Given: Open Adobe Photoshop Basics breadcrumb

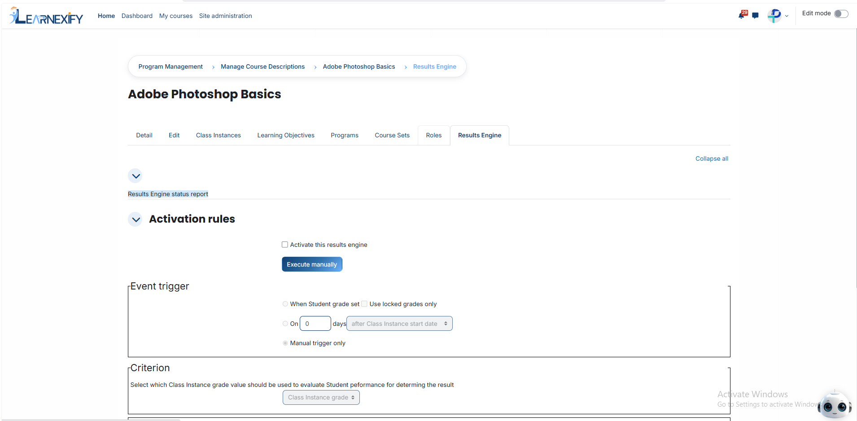Looking at the screenshot, I should [359, 66].
